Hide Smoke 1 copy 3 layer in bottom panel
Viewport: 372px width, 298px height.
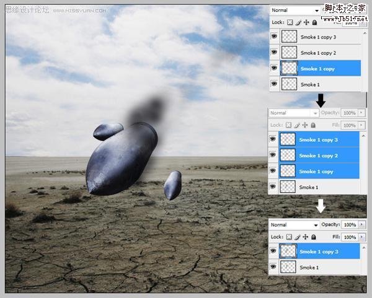click(x=273, y=252)
